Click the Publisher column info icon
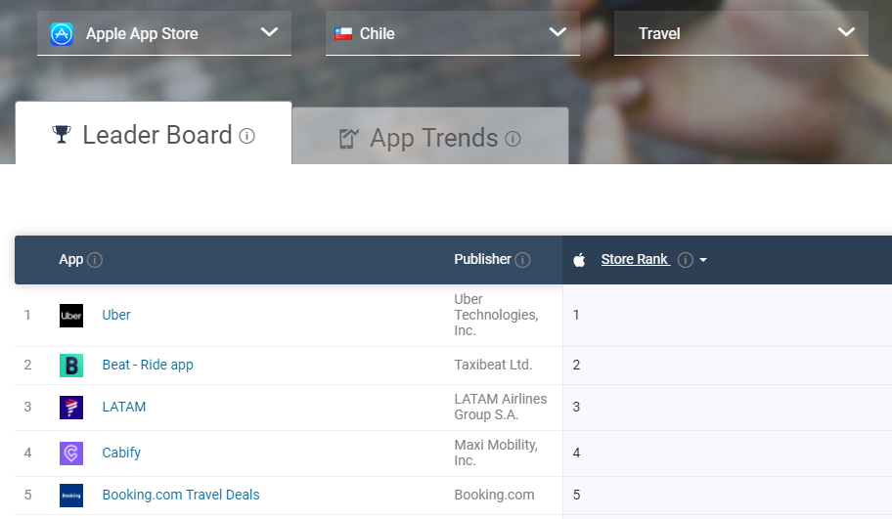The height and width of the screenshot is (519, 892). pos(522,260)
